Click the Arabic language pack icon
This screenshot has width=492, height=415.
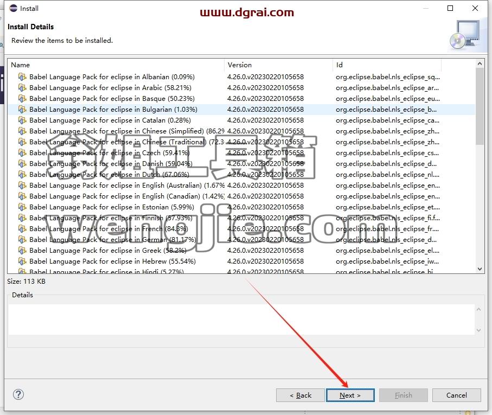tap(22, 87)
